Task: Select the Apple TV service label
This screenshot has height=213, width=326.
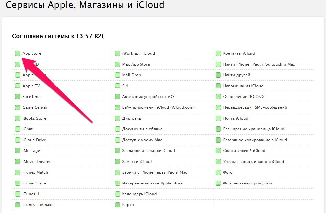Action: point(31,86)
